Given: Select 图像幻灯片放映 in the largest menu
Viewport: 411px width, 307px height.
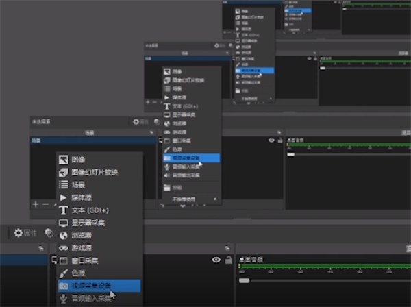Looking at the screenshot, I should click(96, 172).
